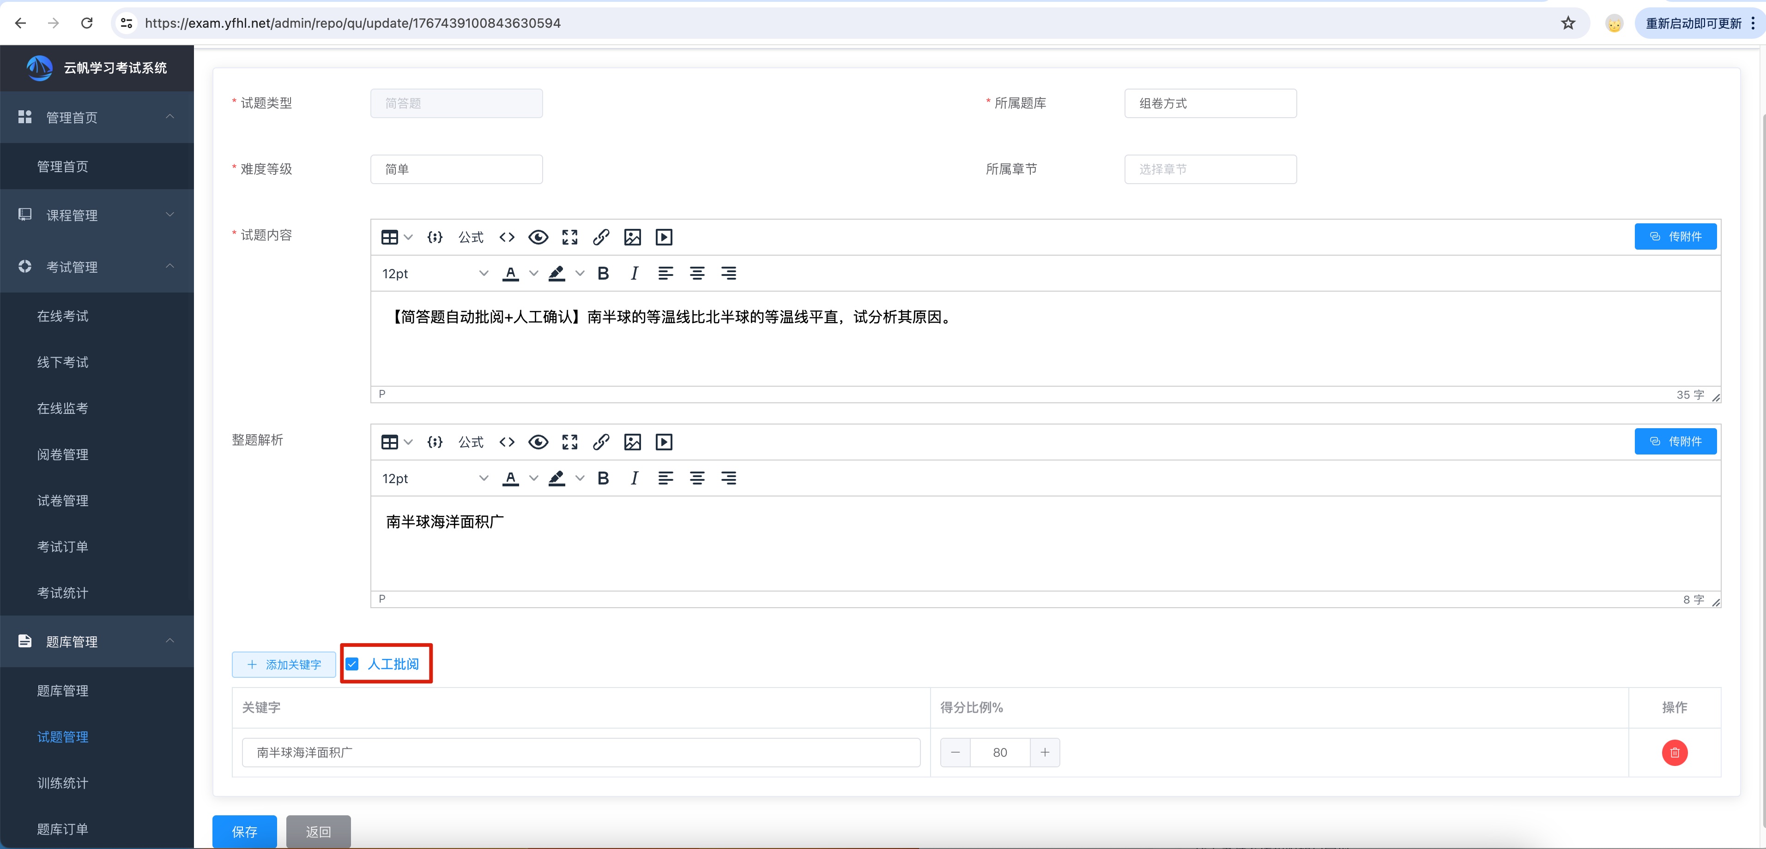Open 考试统计 in sidebar
1766x849 pixels.
62,593
